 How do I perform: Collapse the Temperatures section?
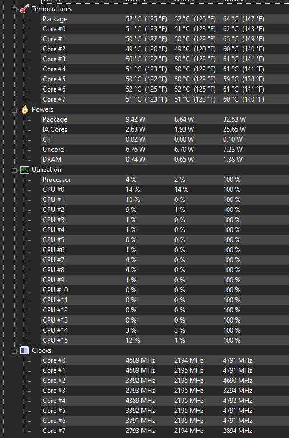coord(14,9)
